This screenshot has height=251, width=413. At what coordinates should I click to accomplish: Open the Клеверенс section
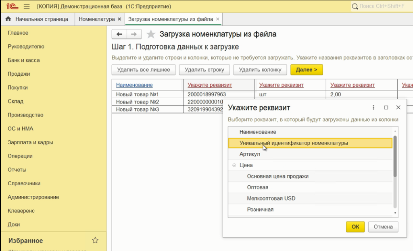tap(21, 211)
